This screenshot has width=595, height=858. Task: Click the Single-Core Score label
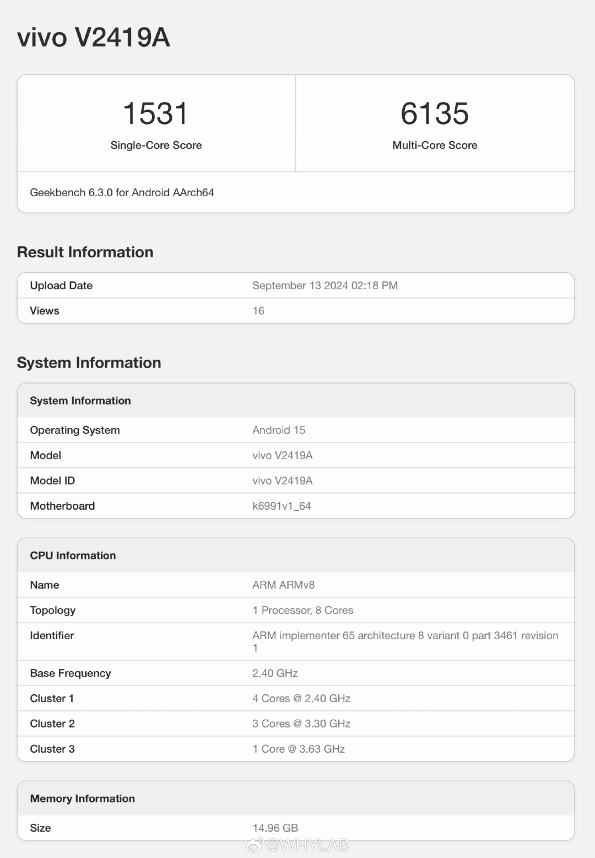156,145
